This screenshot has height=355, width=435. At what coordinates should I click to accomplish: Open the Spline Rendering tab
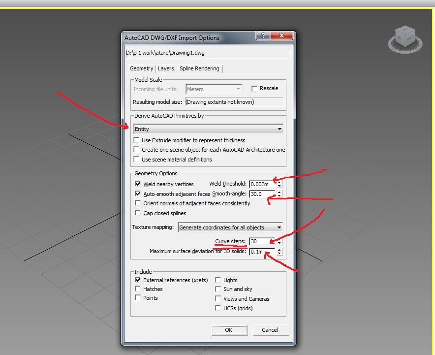(x=199, y=68)
